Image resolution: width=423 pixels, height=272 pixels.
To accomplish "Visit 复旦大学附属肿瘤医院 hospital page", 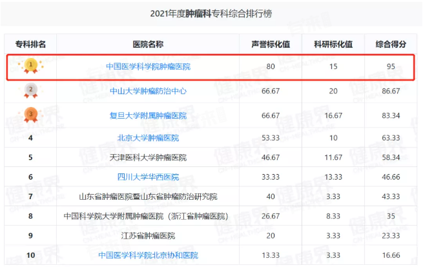I will tap(148, 115).
